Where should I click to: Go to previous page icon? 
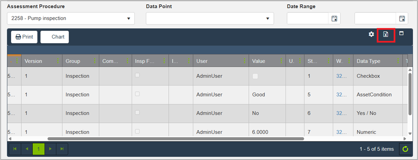[x=27, y=149]
